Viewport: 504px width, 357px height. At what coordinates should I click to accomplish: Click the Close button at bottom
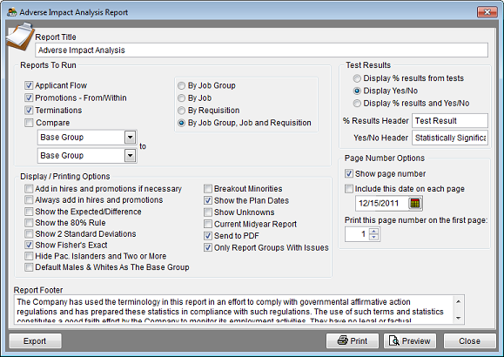469,340
